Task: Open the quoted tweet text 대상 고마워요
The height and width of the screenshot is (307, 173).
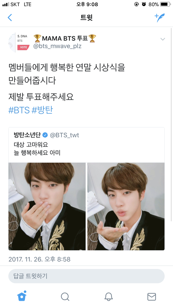Action: [x=31, y=145]
